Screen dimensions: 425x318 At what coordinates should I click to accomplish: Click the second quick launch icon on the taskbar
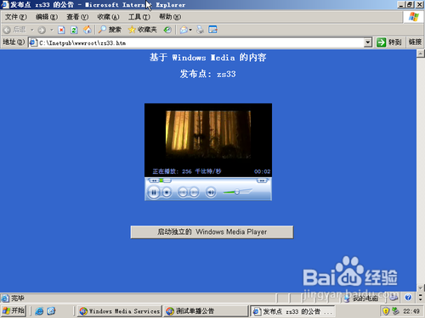[51, 311]
